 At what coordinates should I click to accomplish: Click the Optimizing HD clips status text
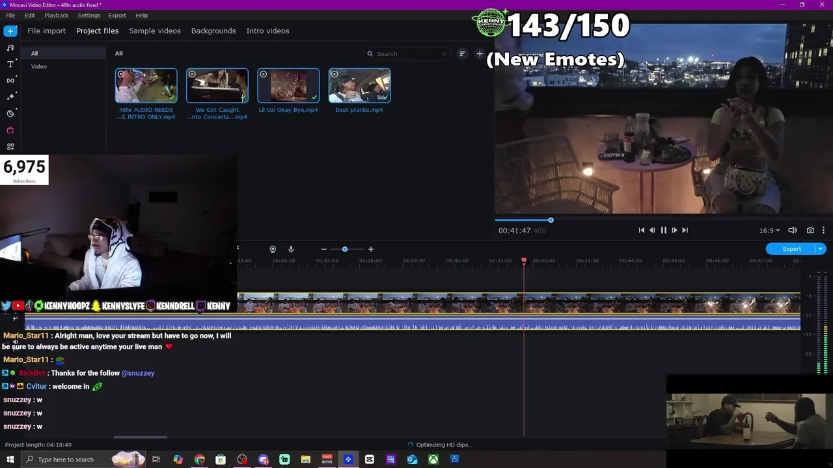443,445
